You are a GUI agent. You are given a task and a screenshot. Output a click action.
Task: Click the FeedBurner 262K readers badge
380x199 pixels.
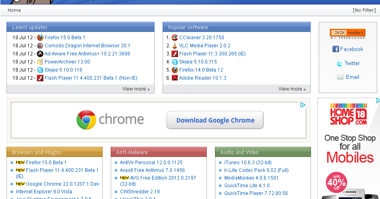[348, 32]
